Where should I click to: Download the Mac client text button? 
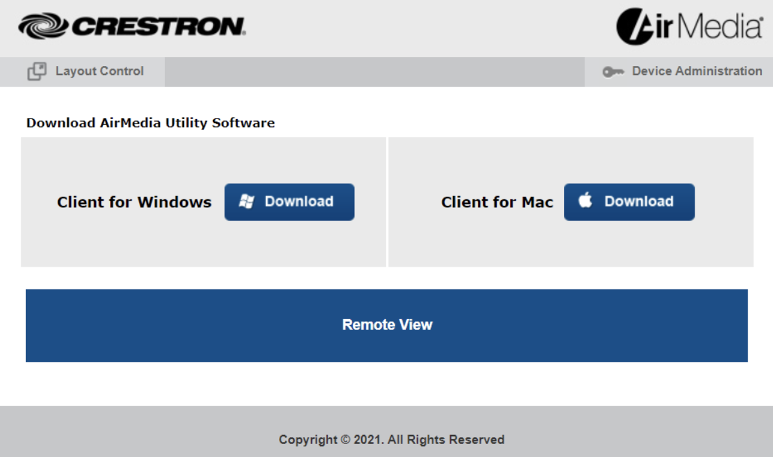(638, 202)
